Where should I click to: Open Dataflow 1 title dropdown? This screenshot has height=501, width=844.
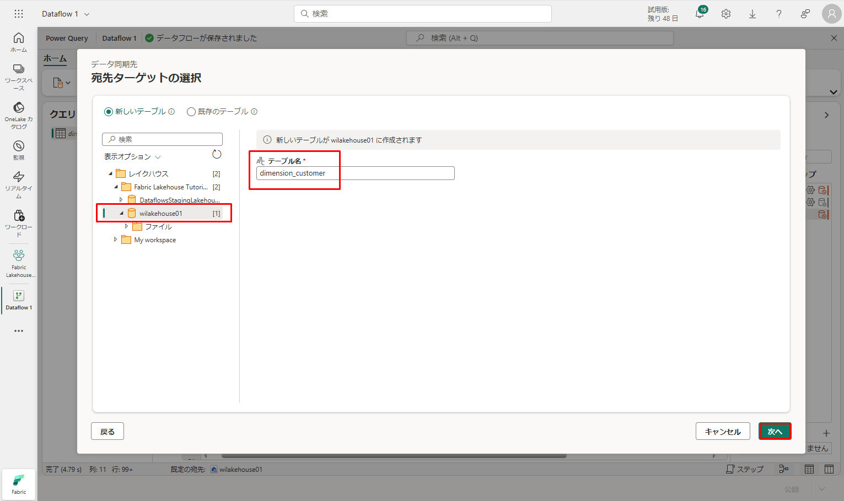tap(87, 14)
